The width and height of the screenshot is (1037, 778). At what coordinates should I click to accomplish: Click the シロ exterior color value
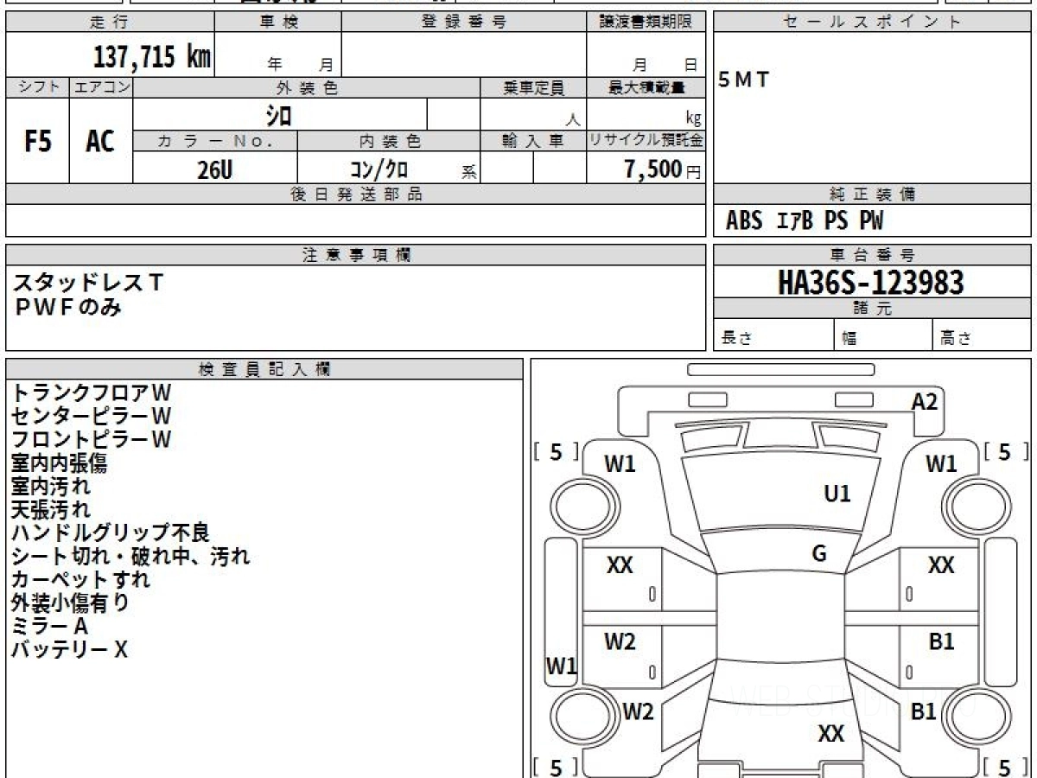278,115
